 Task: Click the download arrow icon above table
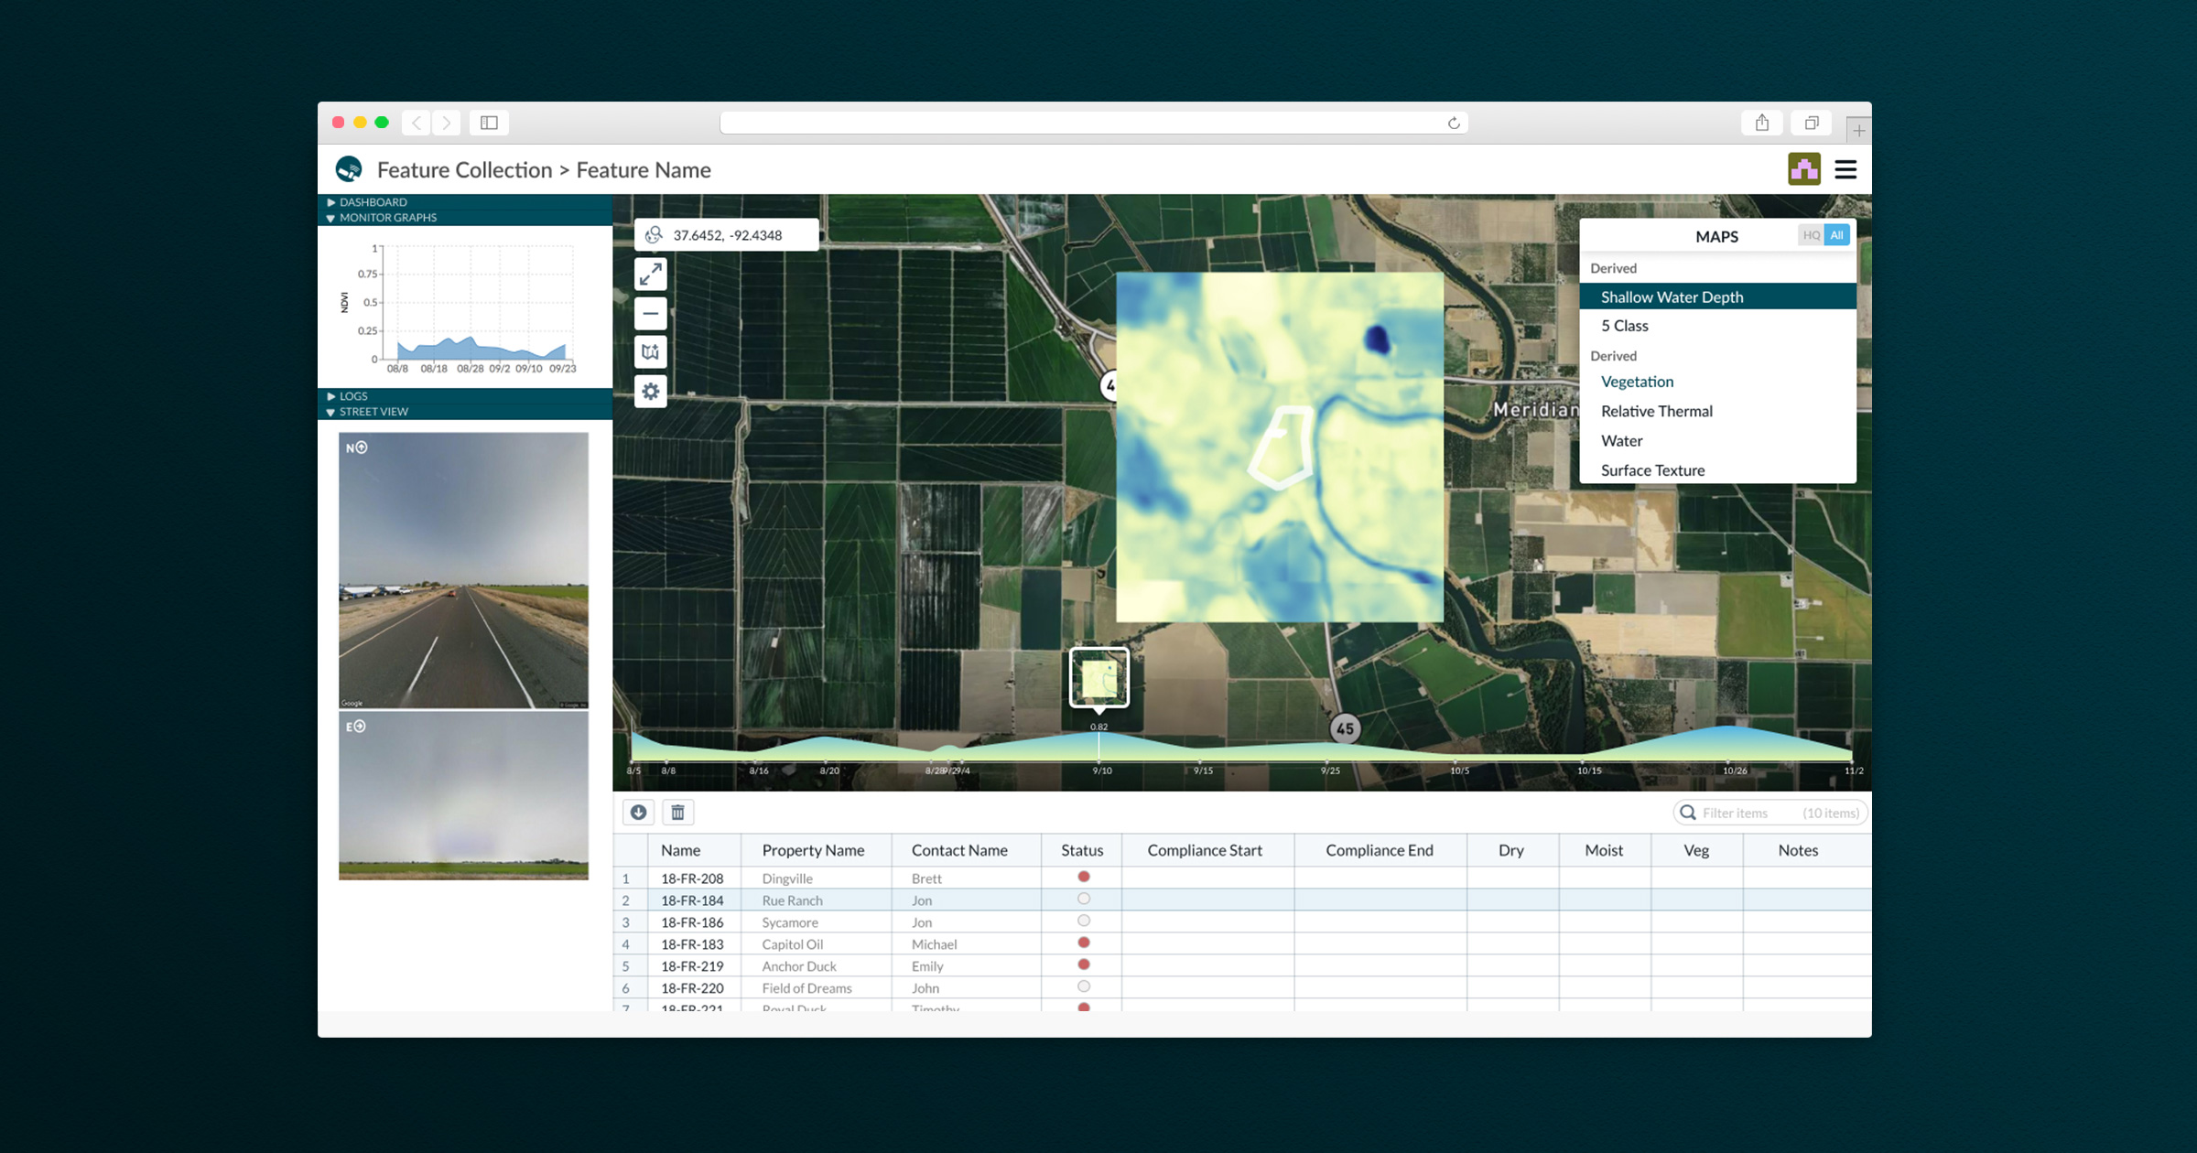click(x=639, y=812)
